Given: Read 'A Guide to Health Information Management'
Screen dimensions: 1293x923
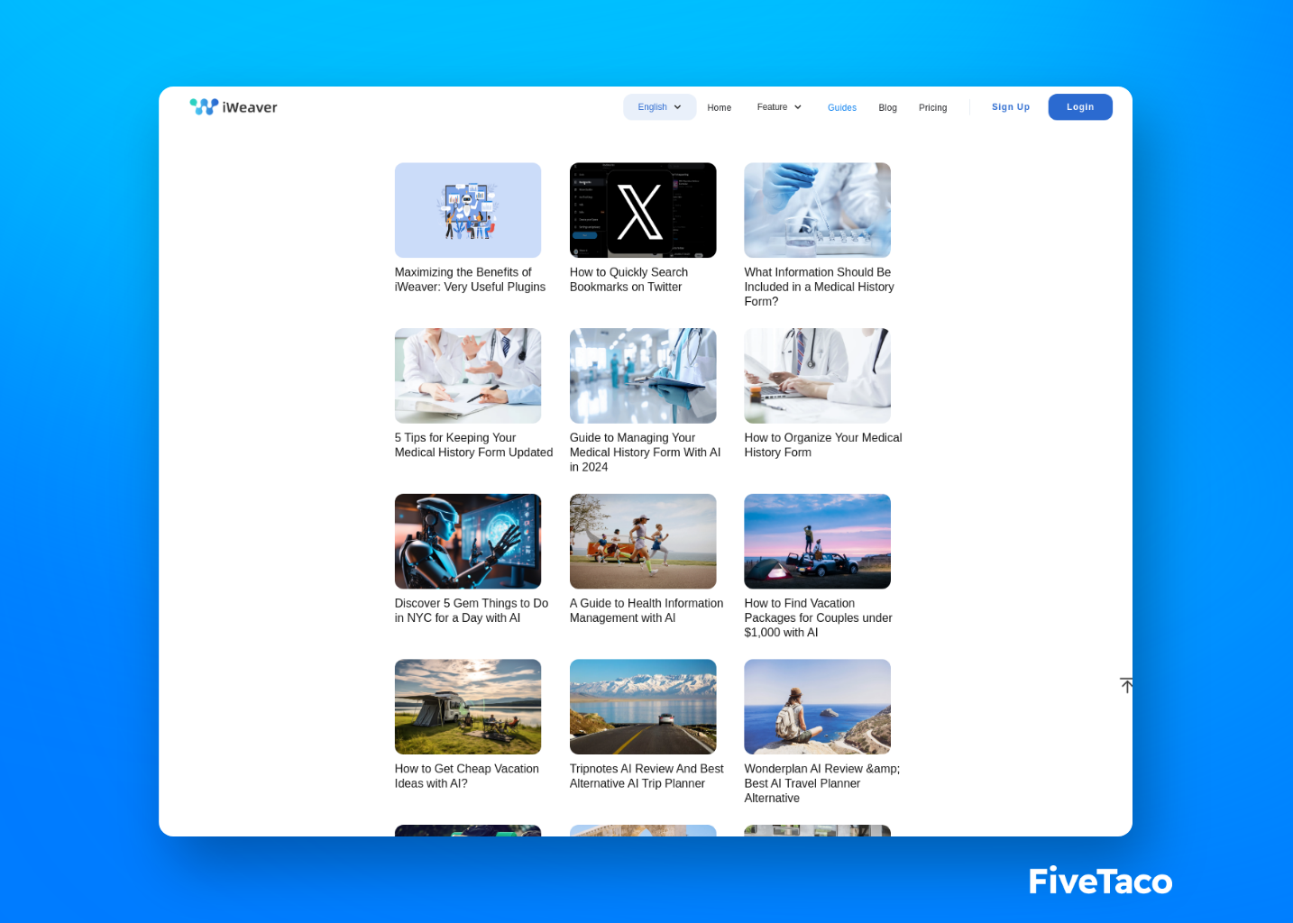Looking at the screenshot, I should pyautogui.click(x=646, y=610).
